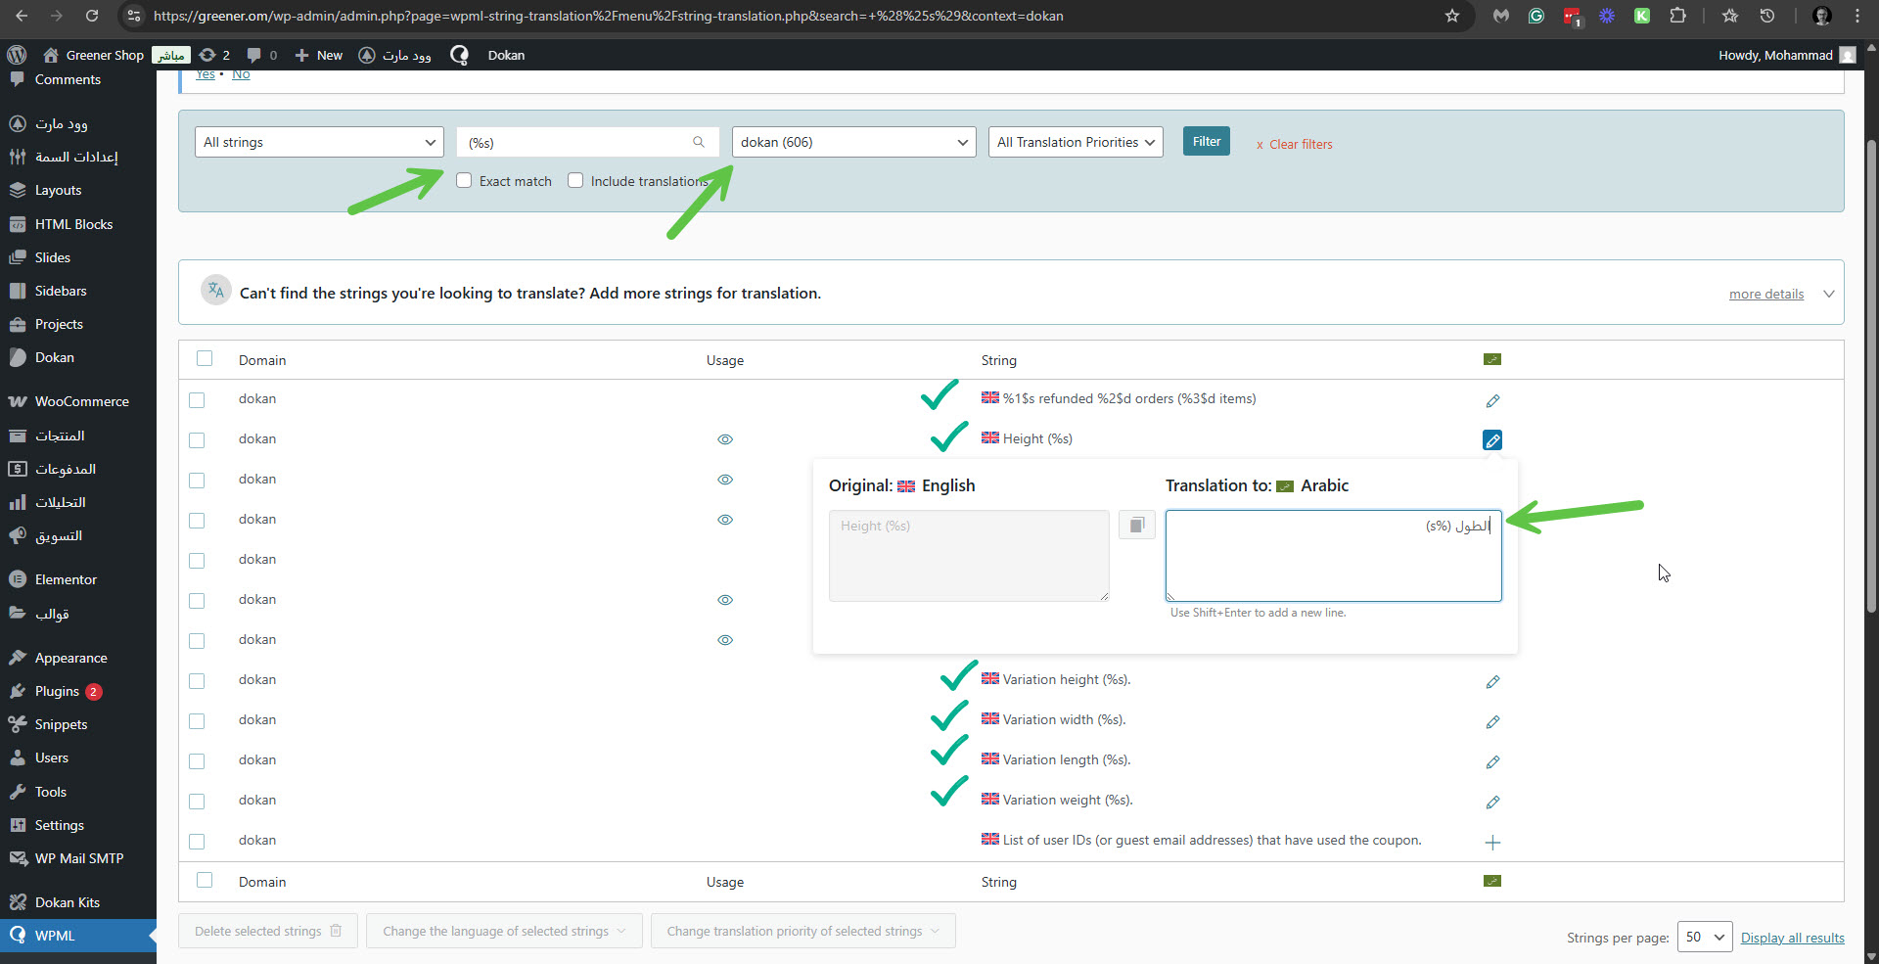Click active pencil icon for Height (%s)
Viewport: 1879px width, 964px height.
pyautogui.click(x=1492, y=440)
